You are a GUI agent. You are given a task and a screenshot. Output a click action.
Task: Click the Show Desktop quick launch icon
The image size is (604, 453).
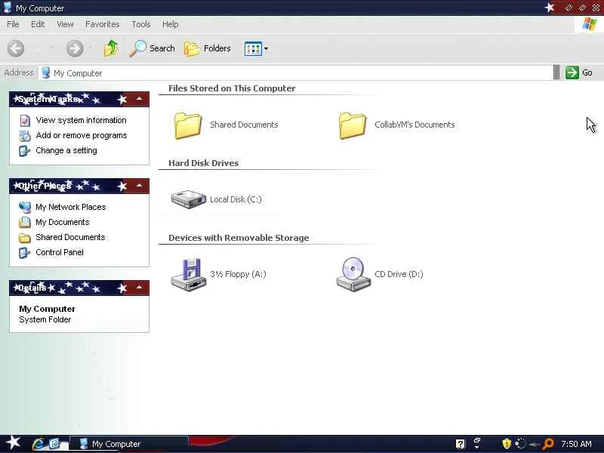click(54, 444)
